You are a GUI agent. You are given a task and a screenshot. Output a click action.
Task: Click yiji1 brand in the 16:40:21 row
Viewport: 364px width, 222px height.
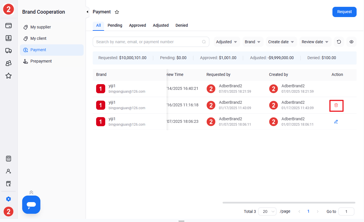pyautogui.click(x=112, y=86)
